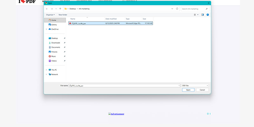Screen dimensions: 254x127
Task: Open the Organize menu
Action: coord(50,15)
